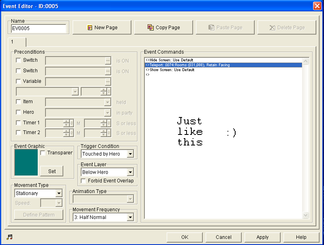Viewport: 324px width, 245px height.
Task: Enable the Hero precondition checkbox
Action: [18, 112]
